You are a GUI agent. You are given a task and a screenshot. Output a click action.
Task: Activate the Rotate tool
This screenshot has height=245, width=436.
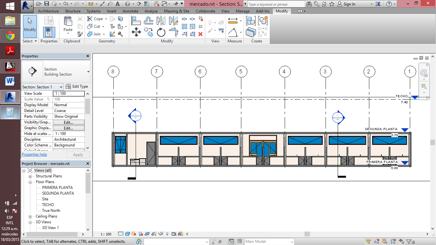pos(161,32)
